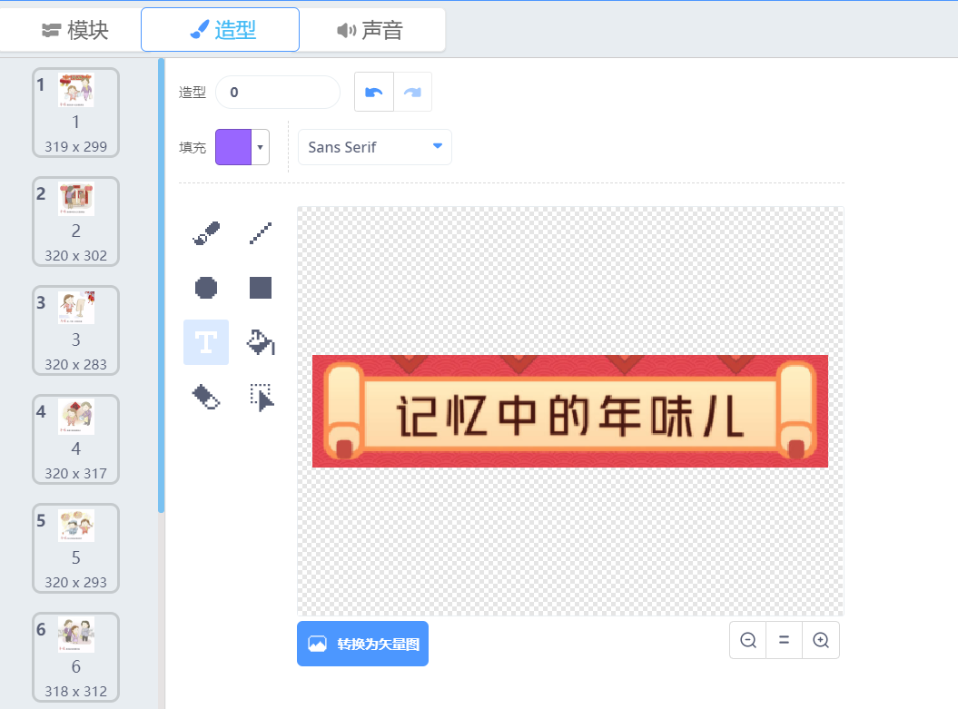958x709 pixels.
Task: Switch to the 声音 tab
Action: tap(370, 30)
